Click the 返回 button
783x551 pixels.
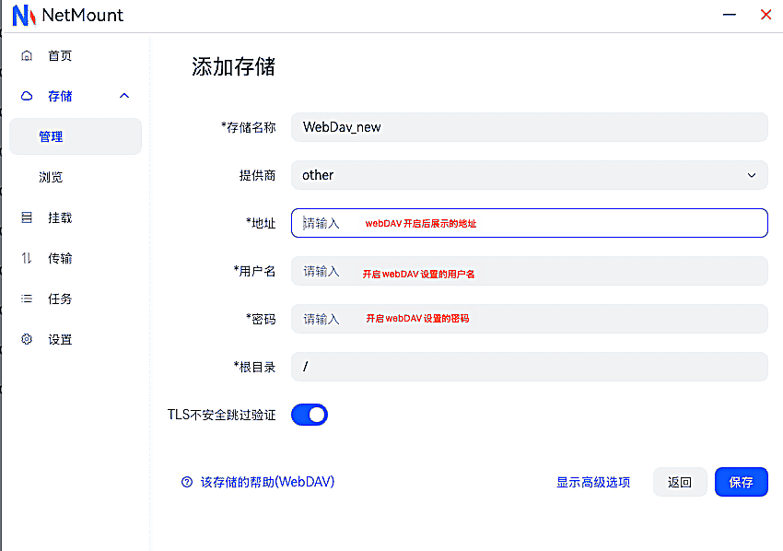click(680, 482)
